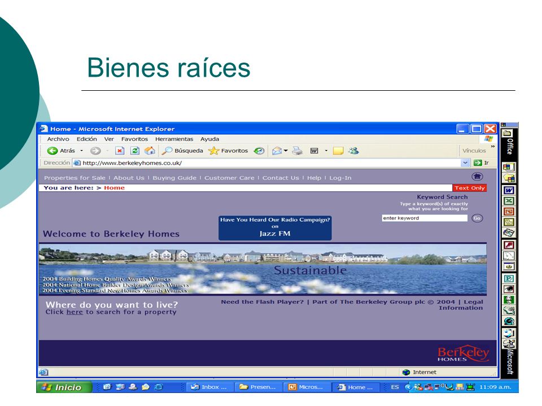
Task: Open the Discuss yellow note icon
Action: (338, 151)
